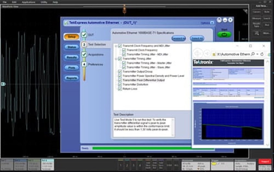Viewport: 274px width, 172px height.
Task: Add a new Measure badge
Action: click(256, 18)
